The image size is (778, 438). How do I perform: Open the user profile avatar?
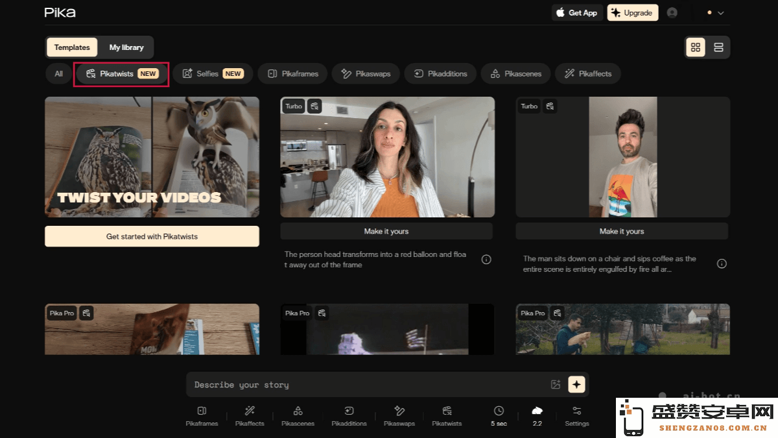click(672, 12)
